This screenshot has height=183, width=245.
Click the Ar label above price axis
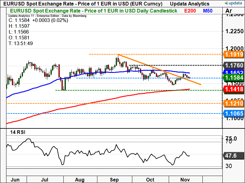(229, 11)
